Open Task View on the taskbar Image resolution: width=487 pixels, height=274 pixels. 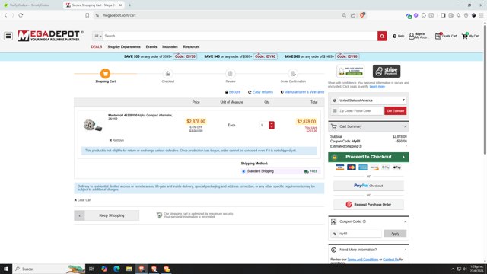(x=91, y=269)
